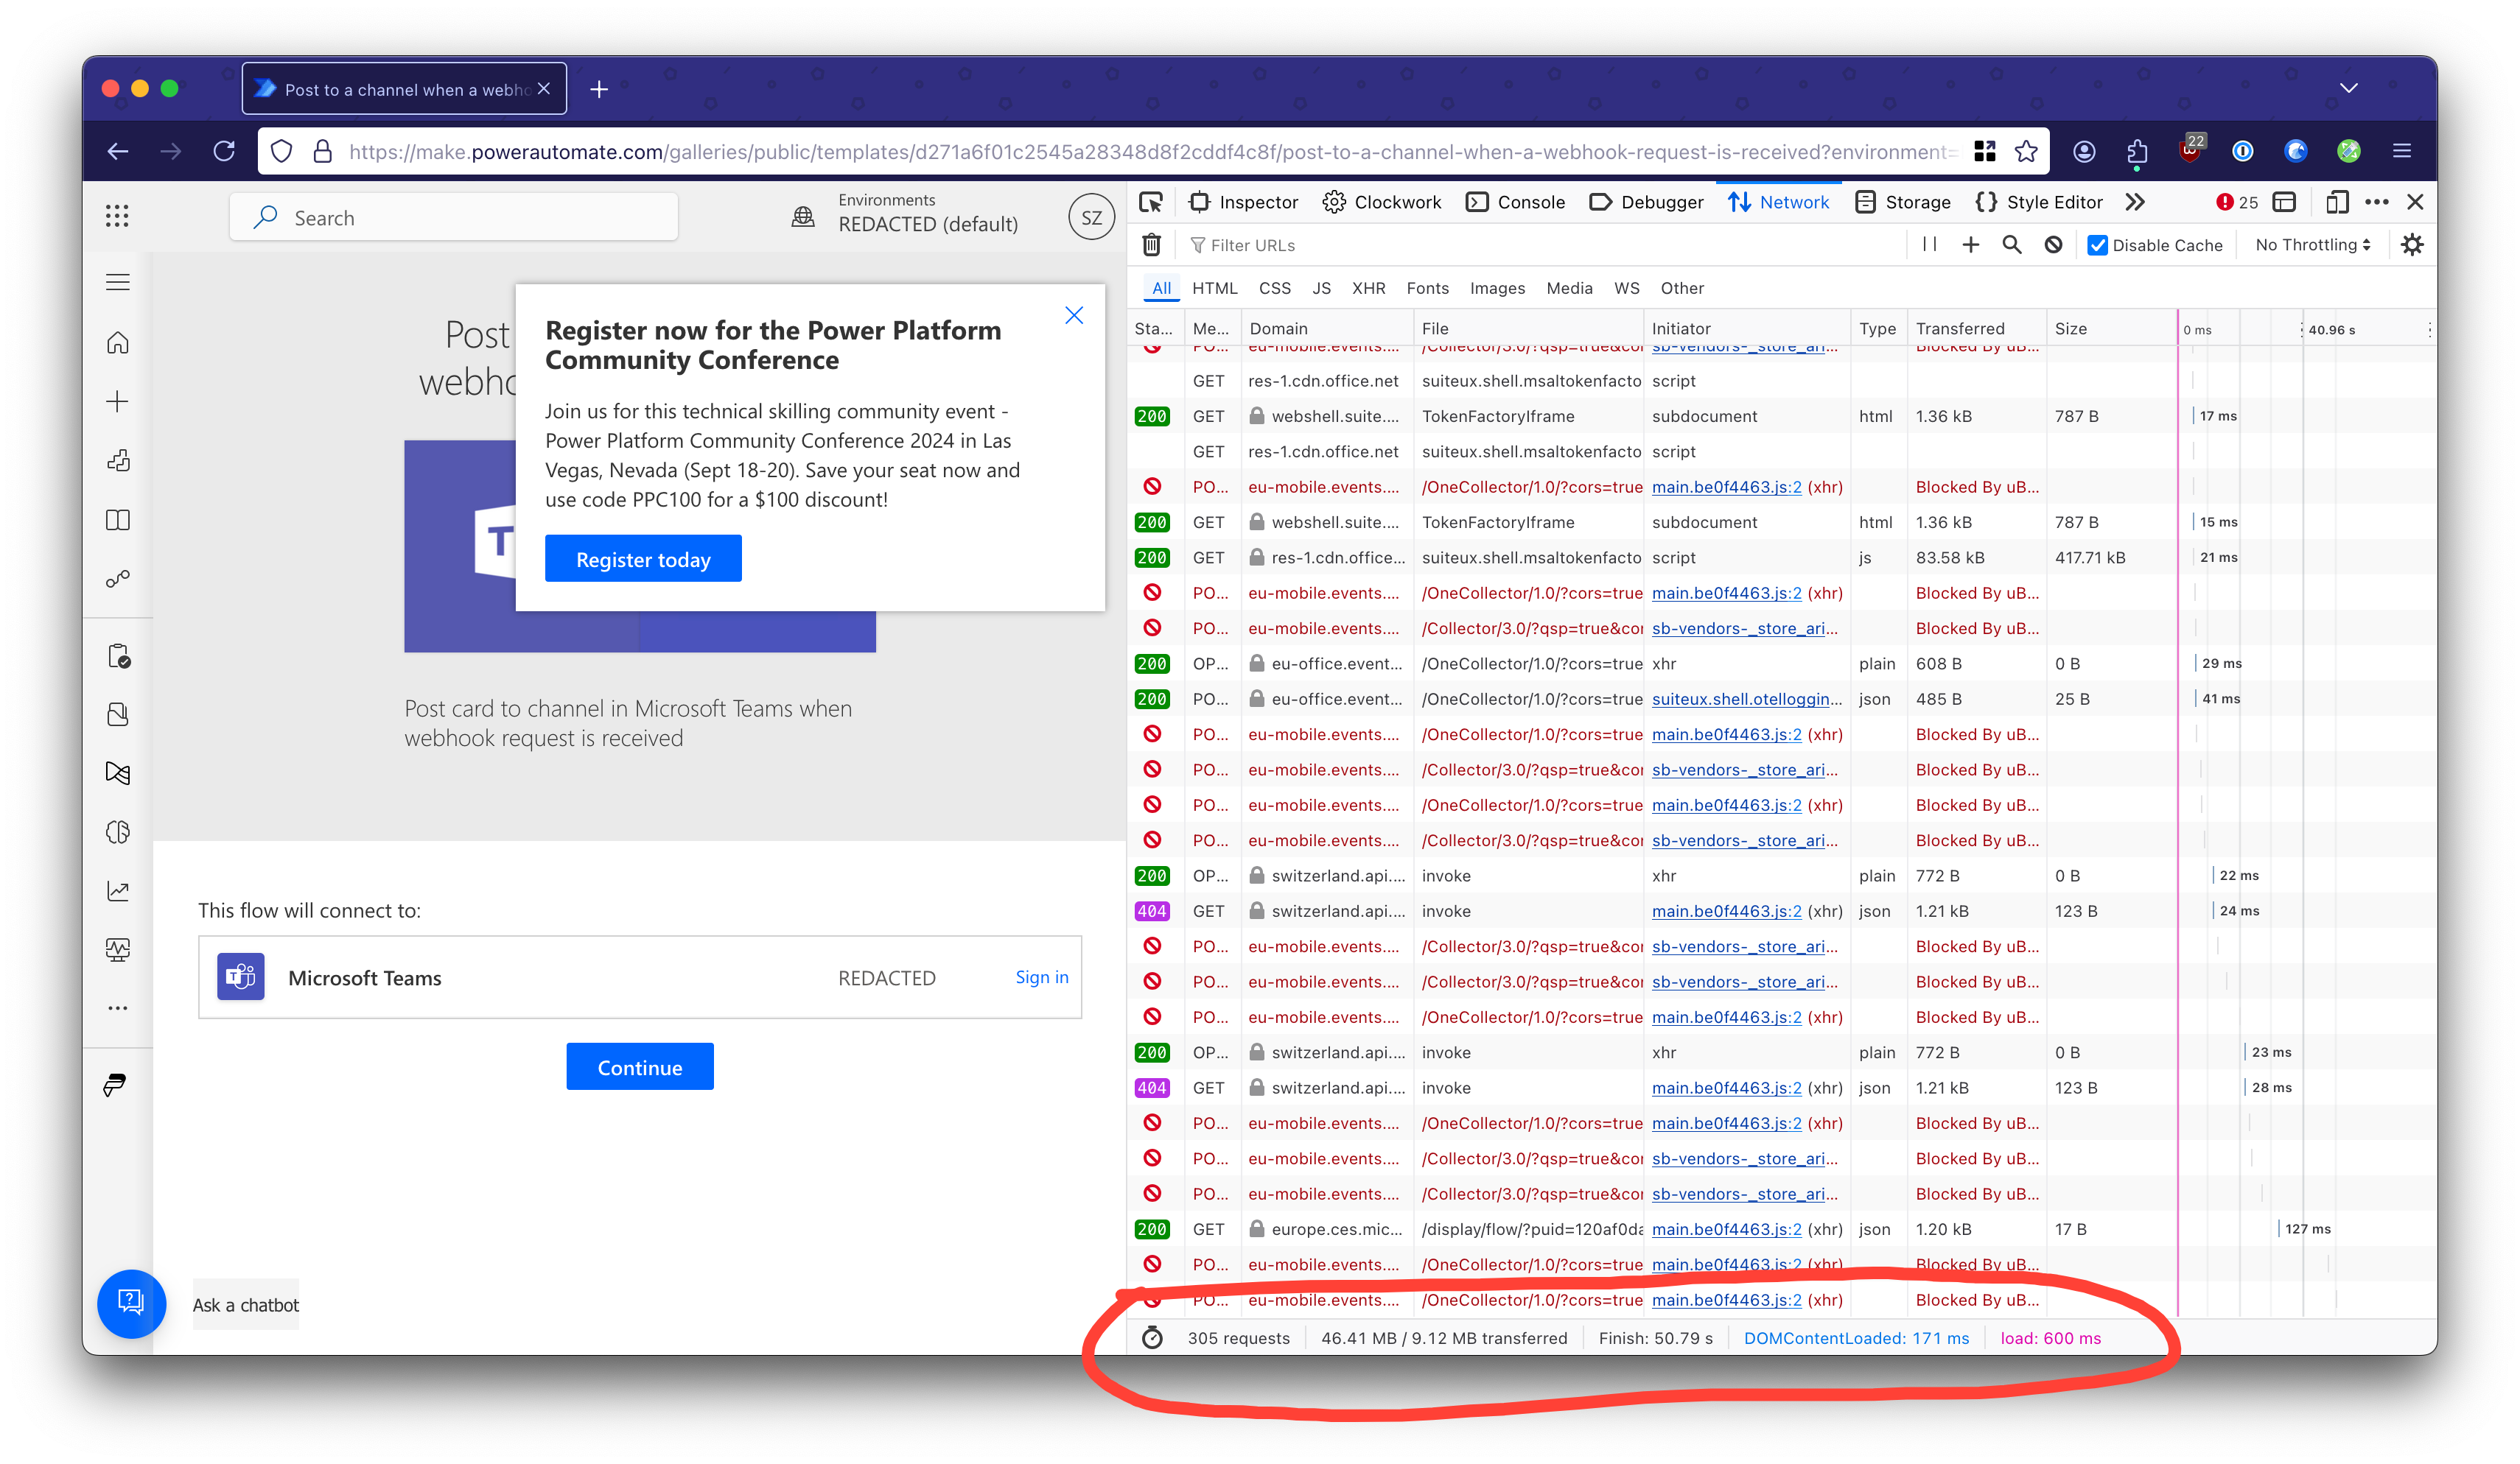Click the Power Automate Search box

(453, 217)
